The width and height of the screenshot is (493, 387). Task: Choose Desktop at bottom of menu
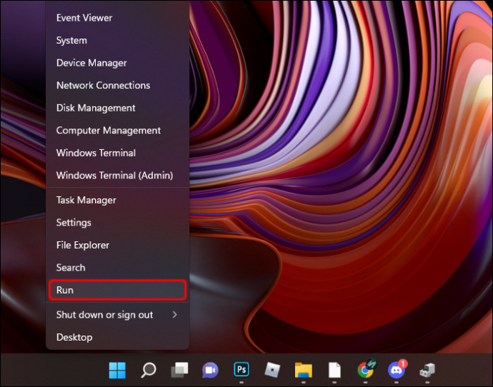(x=118, y=337)
